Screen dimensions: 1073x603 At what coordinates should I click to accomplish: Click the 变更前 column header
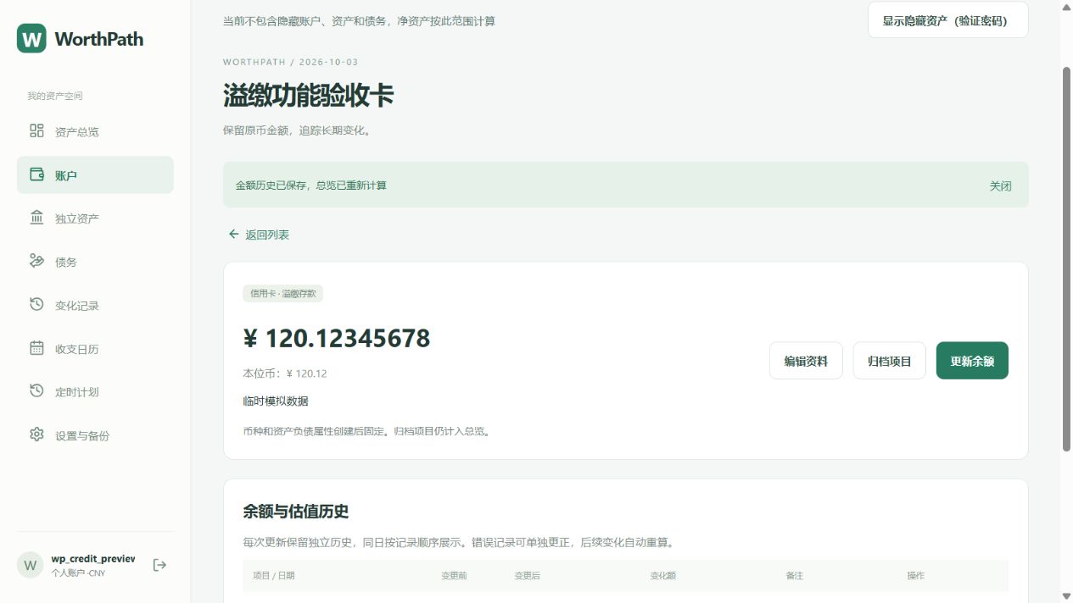click(x=454, y=576)
